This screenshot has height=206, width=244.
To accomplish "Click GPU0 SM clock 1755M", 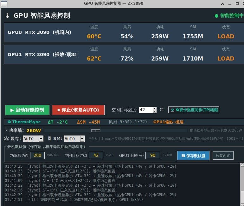I will pyautogui.click(x=193, y=36).
